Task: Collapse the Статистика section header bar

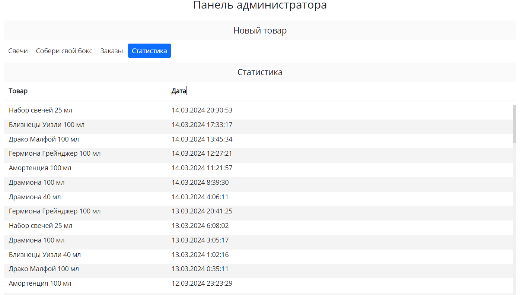Action: tap(260, 72)
